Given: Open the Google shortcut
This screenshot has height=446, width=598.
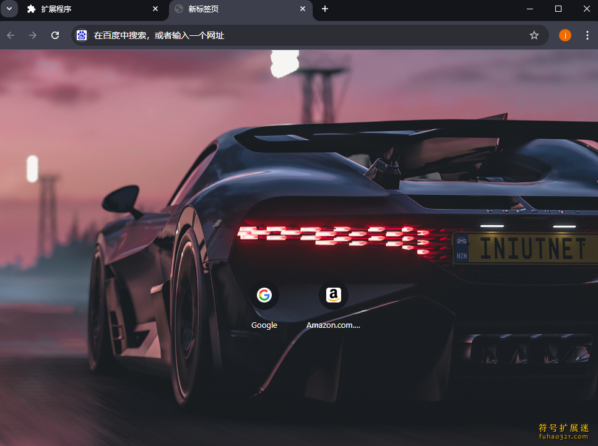Looking at the screenshot, I should (264, 295).
